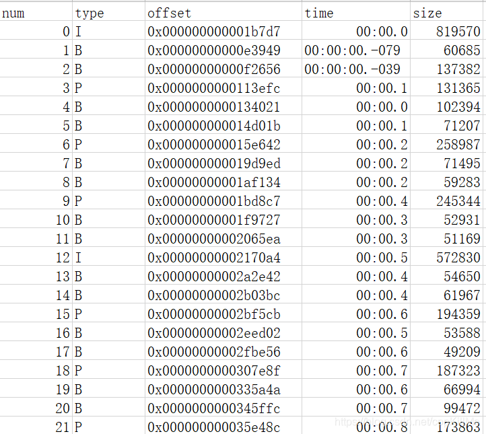Select time cell in row 12
The height and width of the screenshot is (434, 486).
[356, 258]
